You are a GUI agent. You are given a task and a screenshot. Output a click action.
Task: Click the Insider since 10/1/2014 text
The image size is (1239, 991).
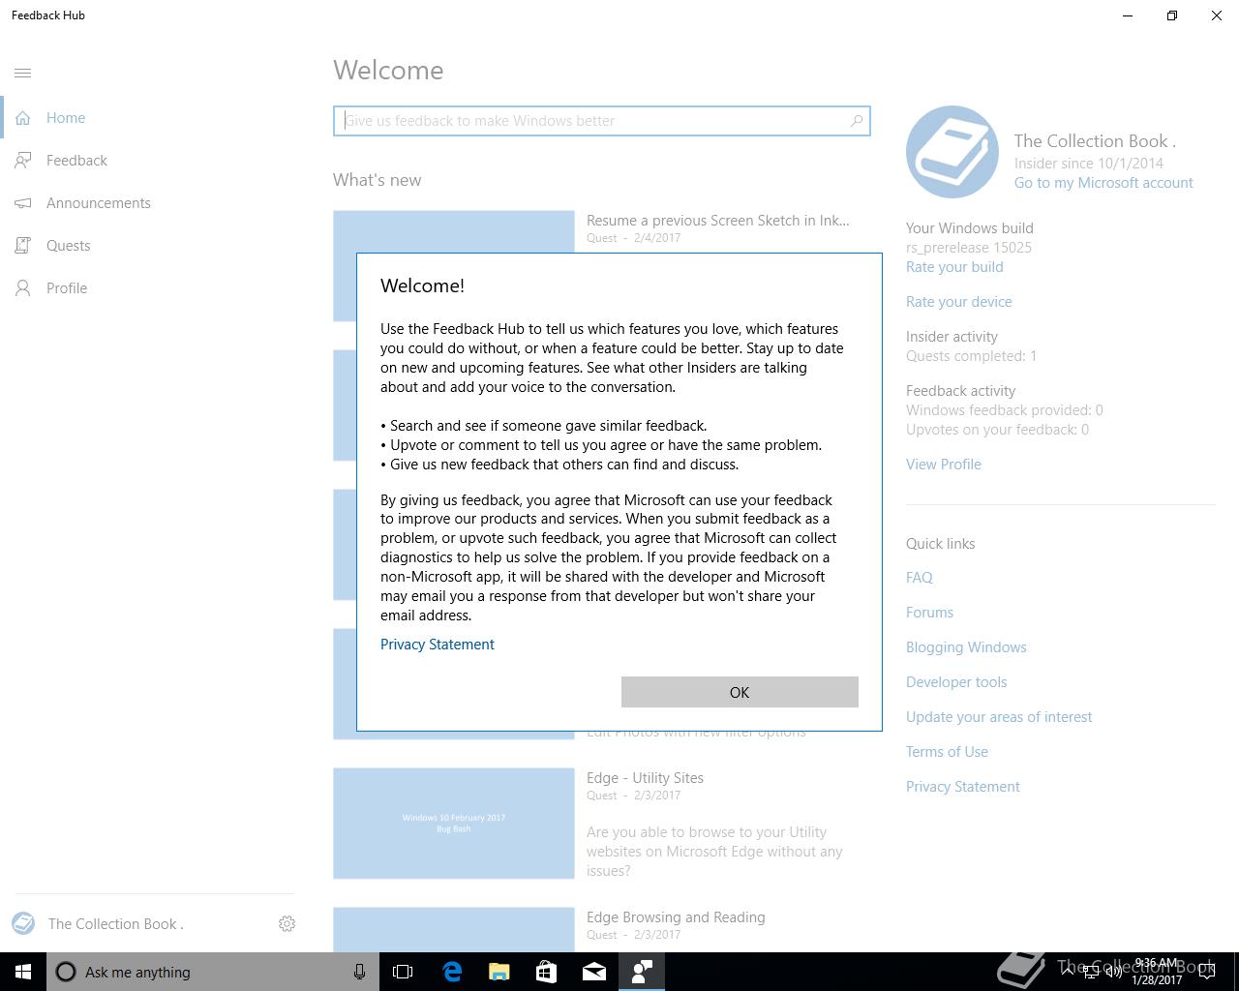pyautogui.click(x=1089, y=164)
